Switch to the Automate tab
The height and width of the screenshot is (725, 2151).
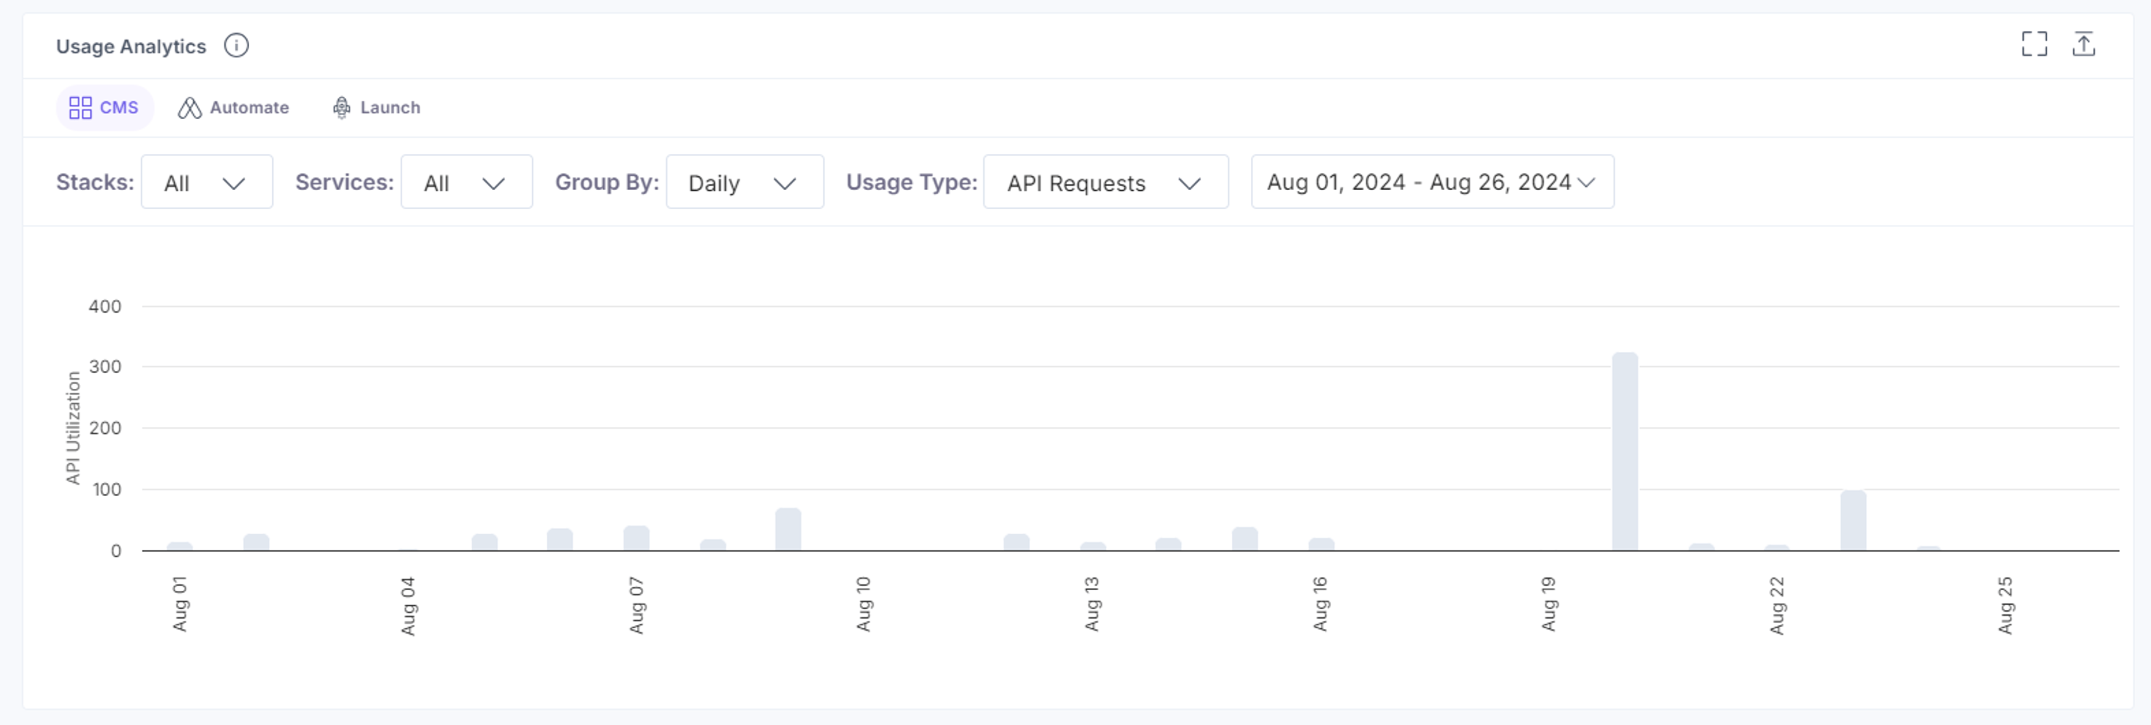tap(233, 107)
